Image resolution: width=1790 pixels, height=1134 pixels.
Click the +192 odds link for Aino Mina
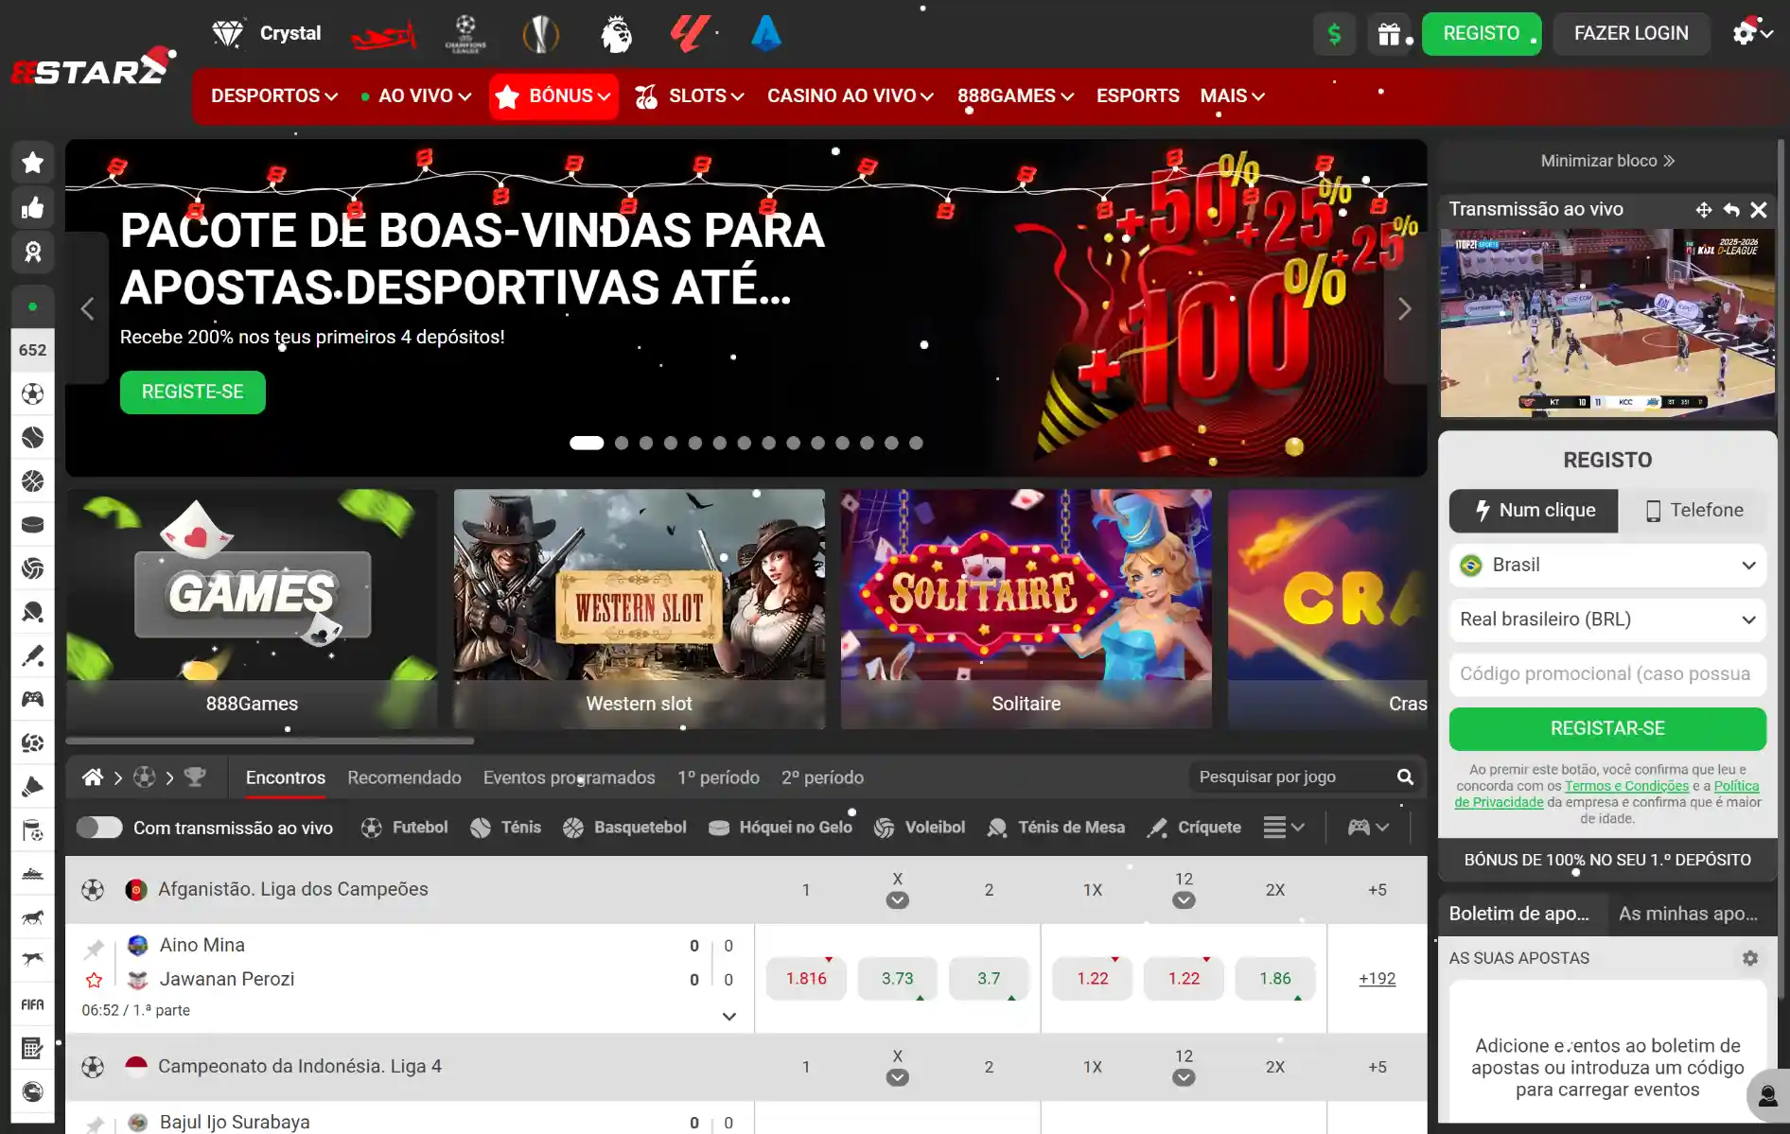[x=1377, y=979]
